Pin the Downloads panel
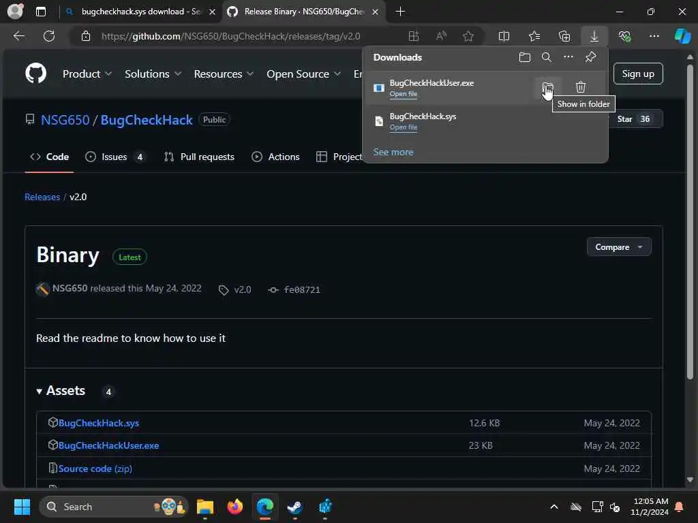The image size is (698, 523). tap(590, 57)
